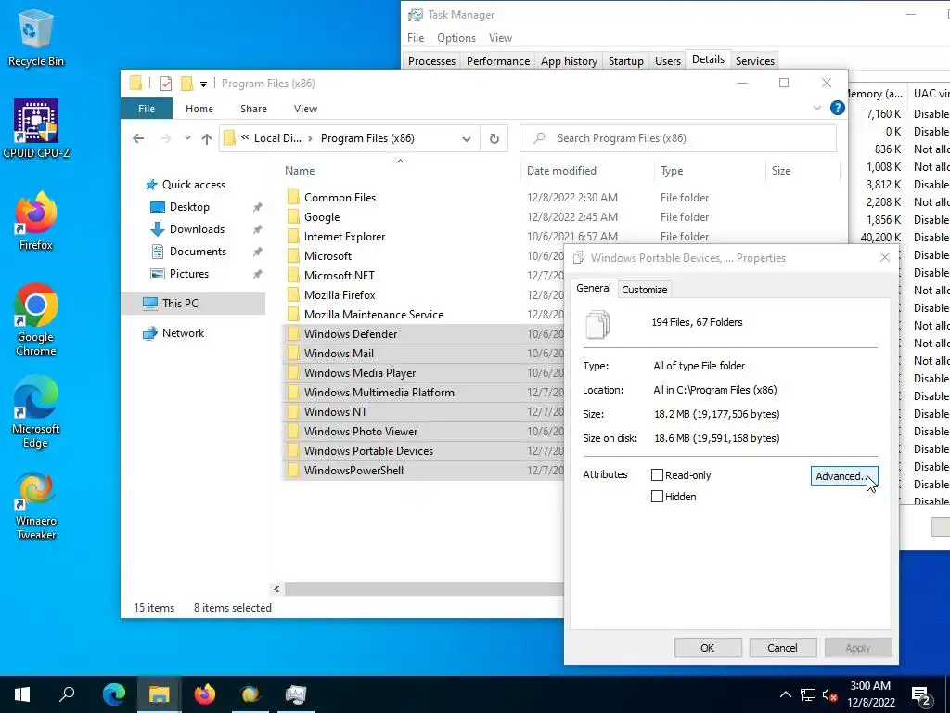Open the Google Chrome desktop shortcut
The image size is (950, 713).
36,319
